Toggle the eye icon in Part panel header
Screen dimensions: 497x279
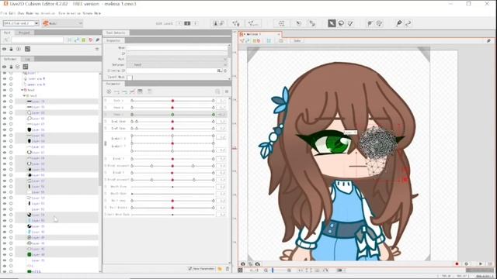point(5,49)
